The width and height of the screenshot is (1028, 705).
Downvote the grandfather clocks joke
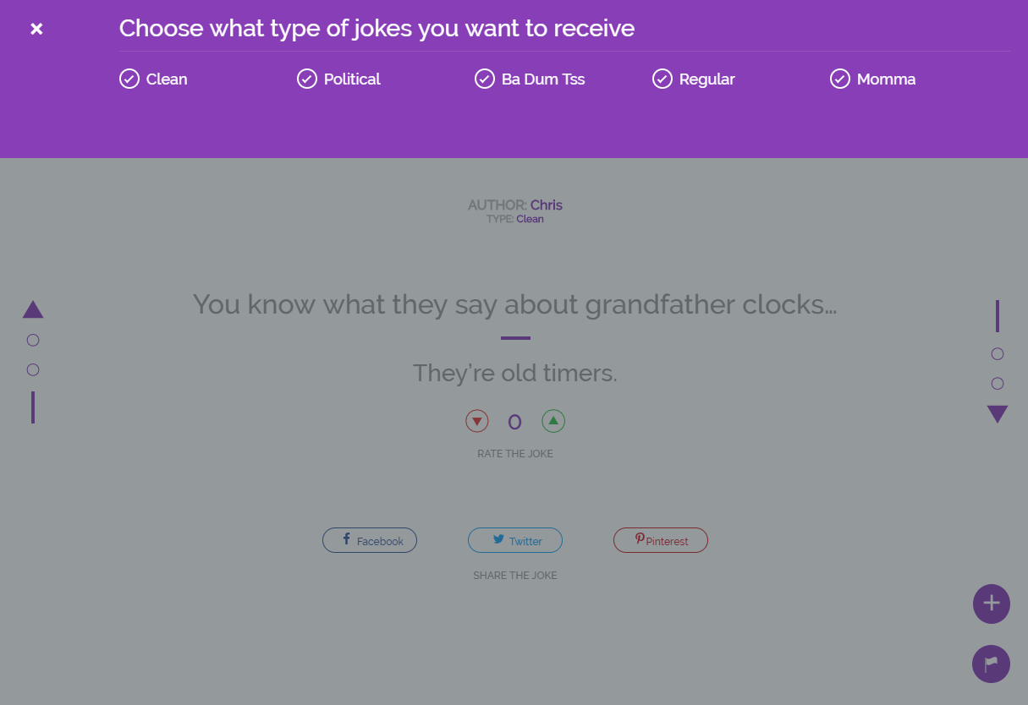[x=476, y=420]
